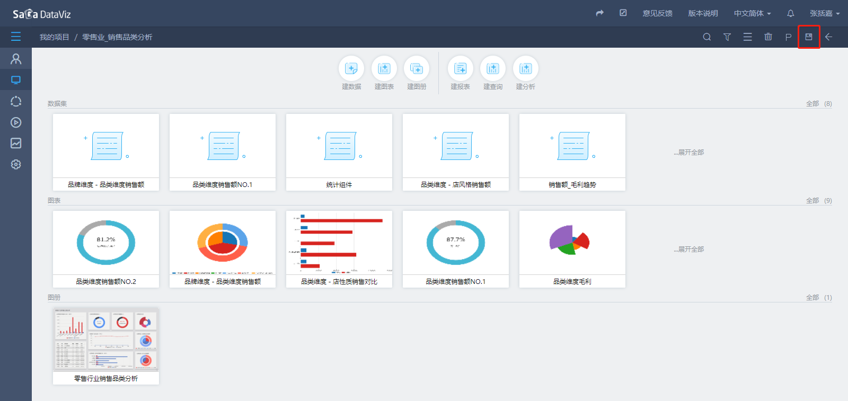The image size is (848, 401).
Task: Click the P icon in toolbar
Action: [x=788, y=37]
